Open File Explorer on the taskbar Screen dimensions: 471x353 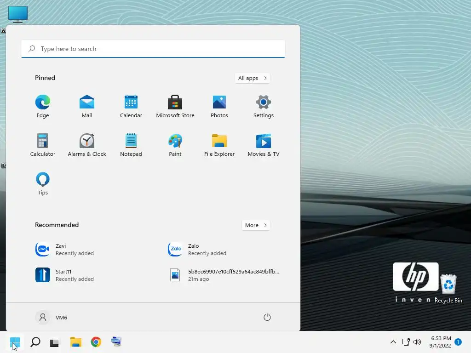coord(76,342)
